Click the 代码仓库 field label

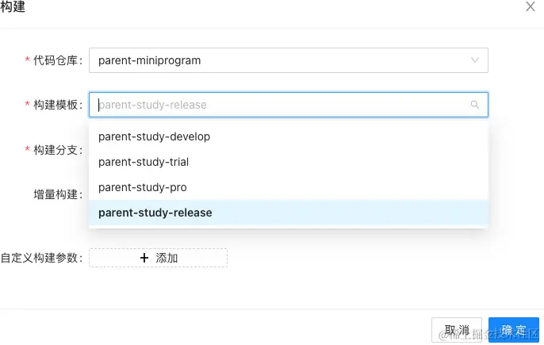coord(56,60)
